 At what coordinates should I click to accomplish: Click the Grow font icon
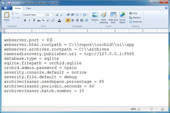(57, 15)
